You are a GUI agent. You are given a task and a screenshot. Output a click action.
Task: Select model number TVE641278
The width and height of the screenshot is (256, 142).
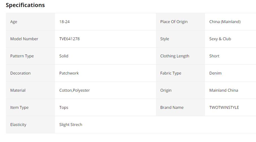click(69, 39)
